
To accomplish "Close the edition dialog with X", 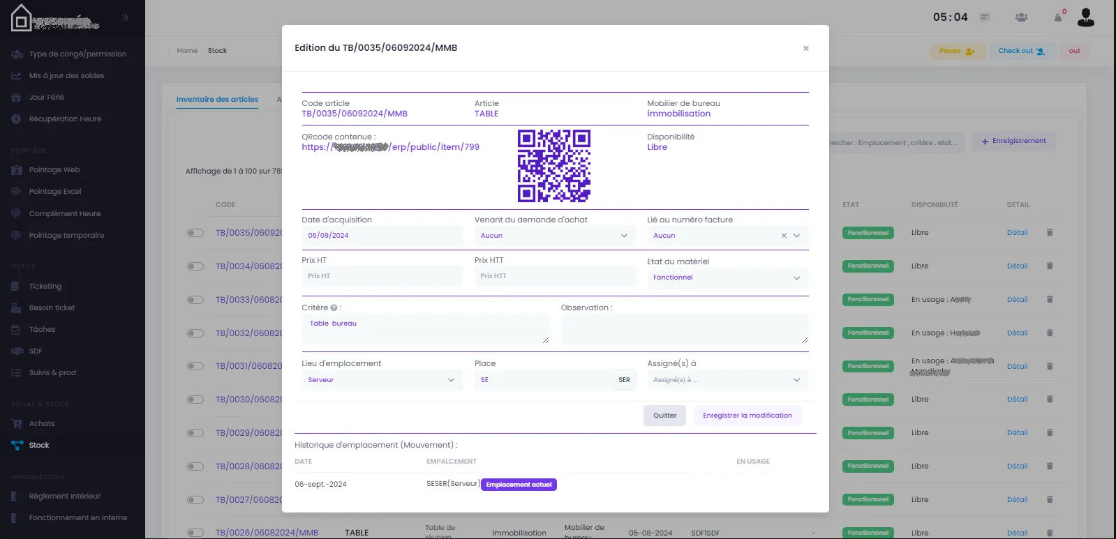I will 806,48.
